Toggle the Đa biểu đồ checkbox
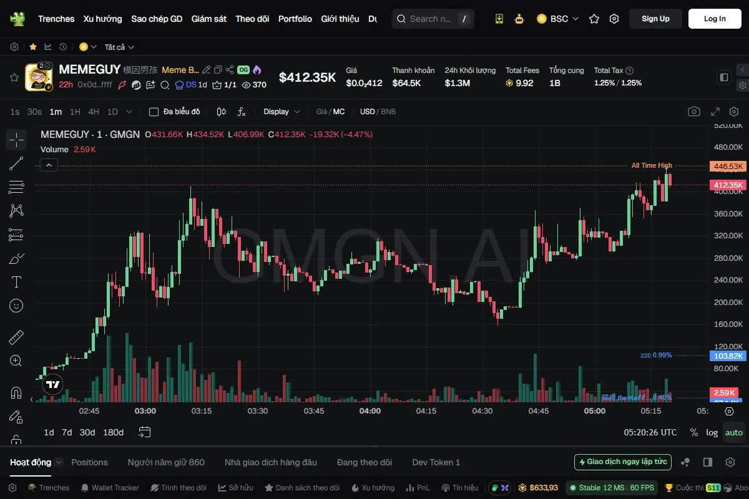This screenshot has width=749, height=499. pos(154,112)
